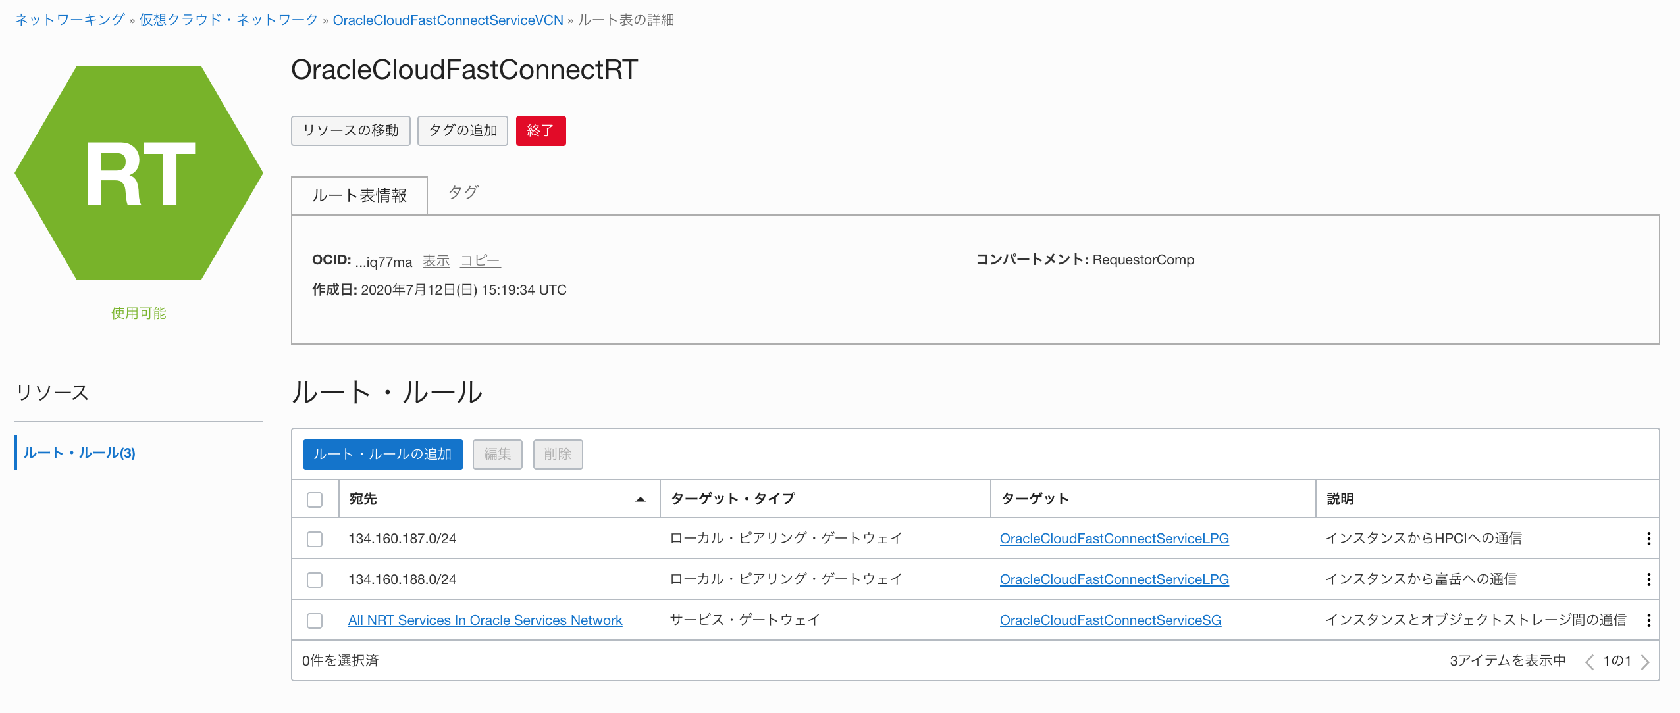Click the 編集 button
Screen dimensions: 1680x713
[x=498, y=455]
